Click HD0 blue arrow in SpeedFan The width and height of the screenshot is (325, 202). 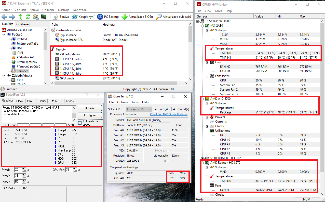55,158
